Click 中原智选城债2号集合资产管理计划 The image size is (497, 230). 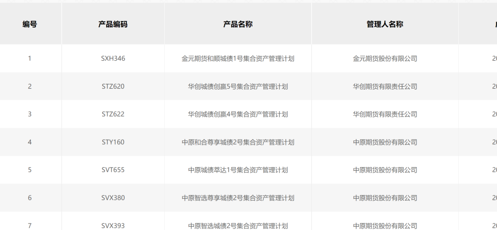pyautogui.click(x=238, y=225)
